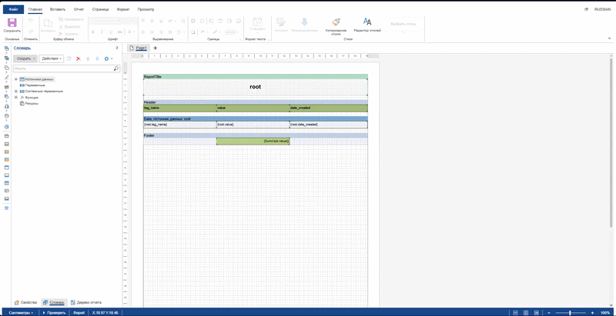Pin the Словарь panel

coord(116,48)
